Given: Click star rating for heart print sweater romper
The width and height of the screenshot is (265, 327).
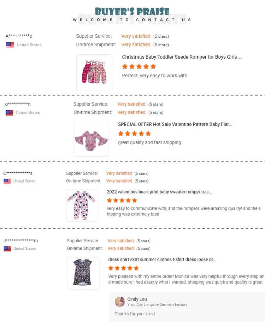Looking at the screenshot, I should point(122,201).
